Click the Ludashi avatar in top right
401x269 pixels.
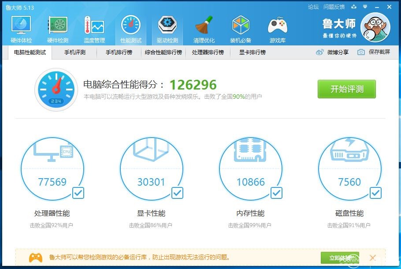pyautogui.click(x=377, y=27)
